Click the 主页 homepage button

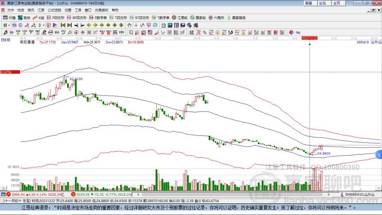click(x=338, y=3)
